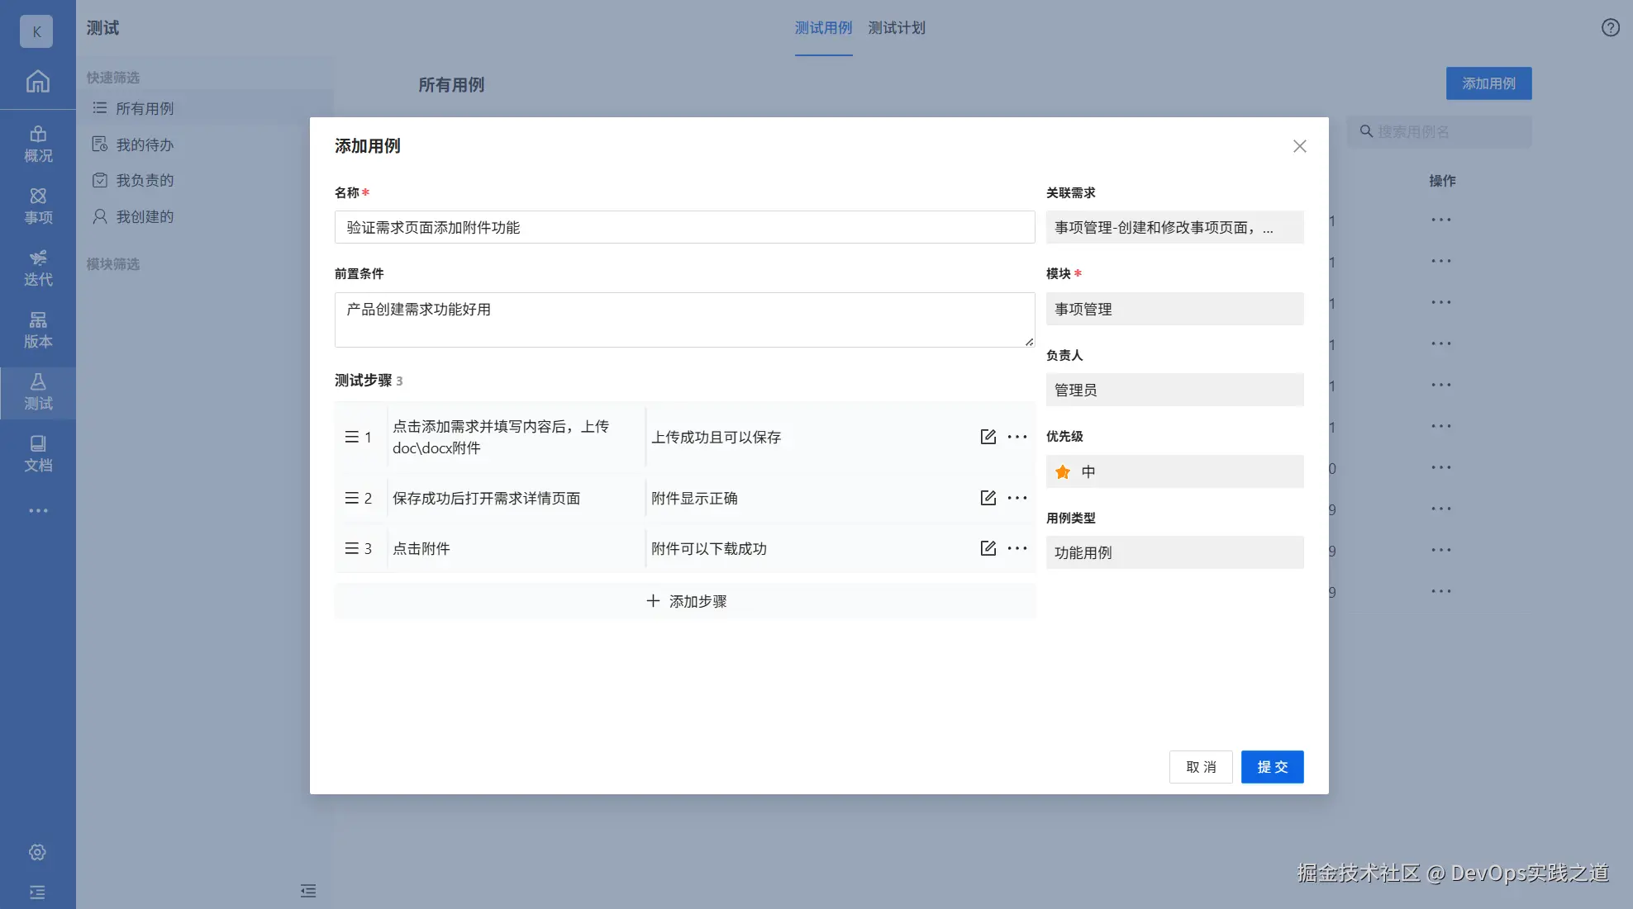Click help question mark icon

click(x=1610, y=27)
